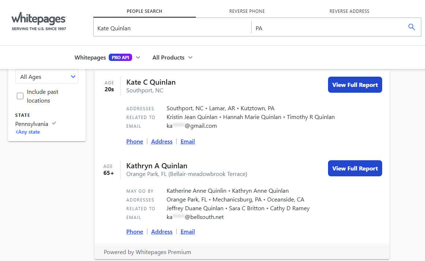Click the Lamar, AR address
This screenshot has height=261, width=425.
(x=222, y=108)
